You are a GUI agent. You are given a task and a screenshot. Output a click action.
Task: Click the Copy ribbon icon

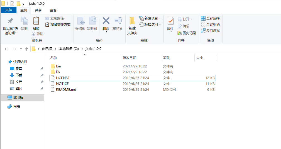[x=24, y=21]
